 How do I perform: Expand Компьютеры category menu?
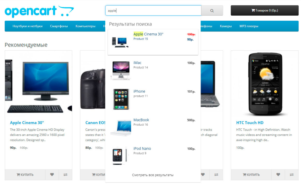pyautogui.click(x=86, y=26)
